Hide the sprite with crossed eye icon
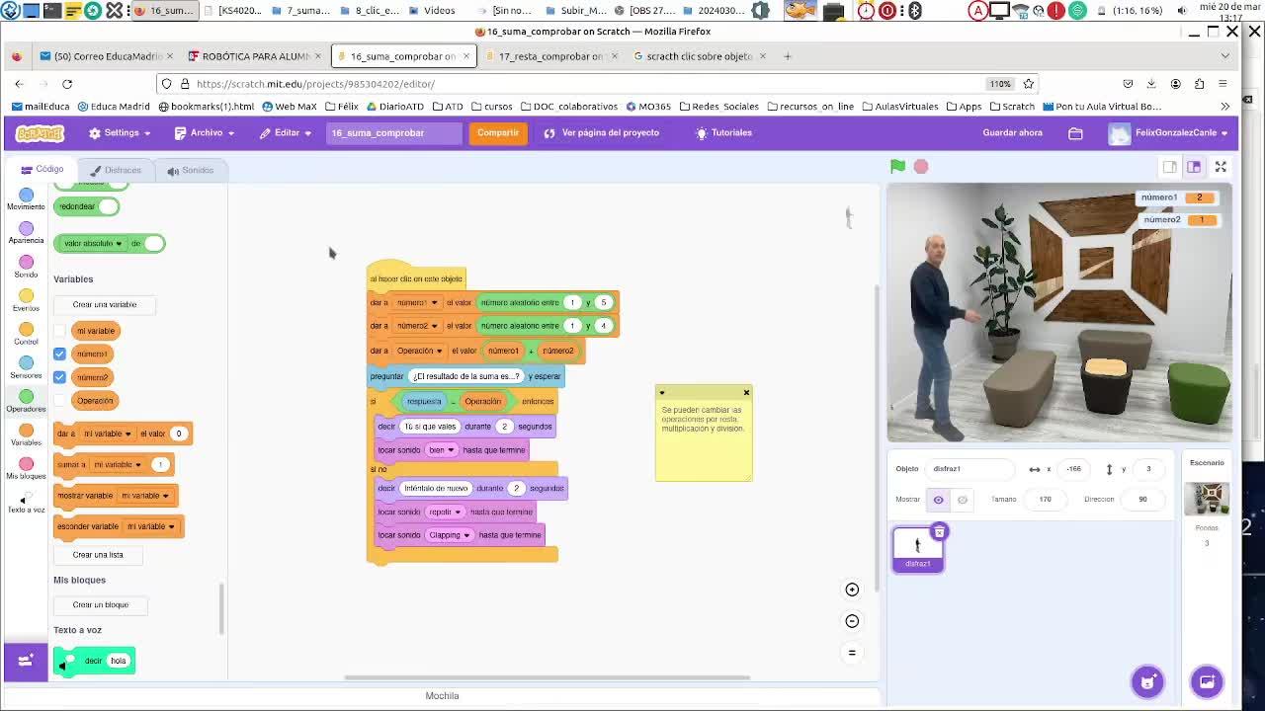This screenshot has width=1265, height=711. (x=962, y=500)
